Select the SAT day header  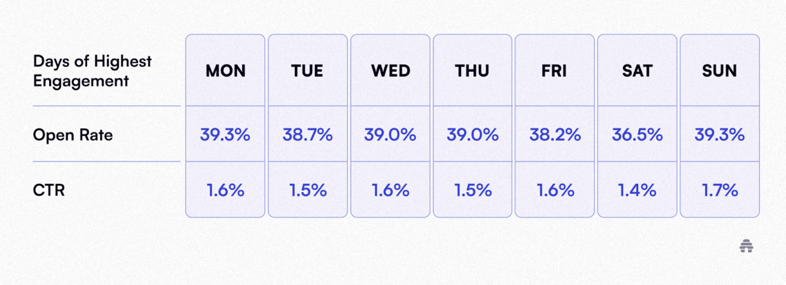pyautogui.click(x=637, y=70)
